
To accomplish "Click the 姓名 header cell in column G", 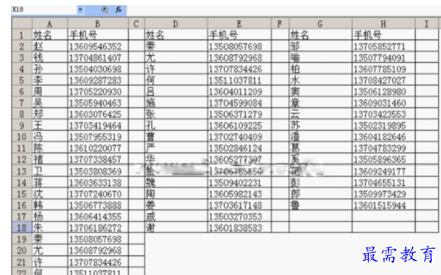I will pyautogui.click(x=320, y=35).
